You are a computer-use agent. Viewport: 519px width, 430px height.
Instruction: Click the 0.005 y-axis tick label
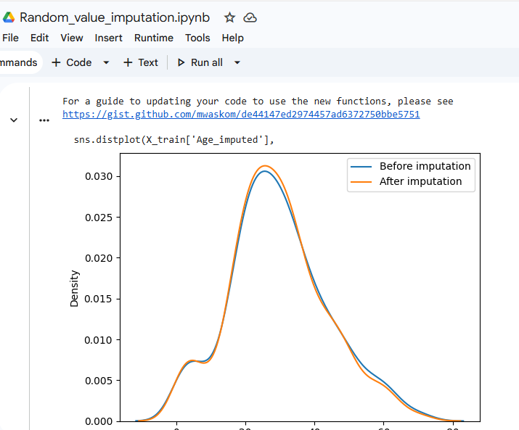coord(99,381)
